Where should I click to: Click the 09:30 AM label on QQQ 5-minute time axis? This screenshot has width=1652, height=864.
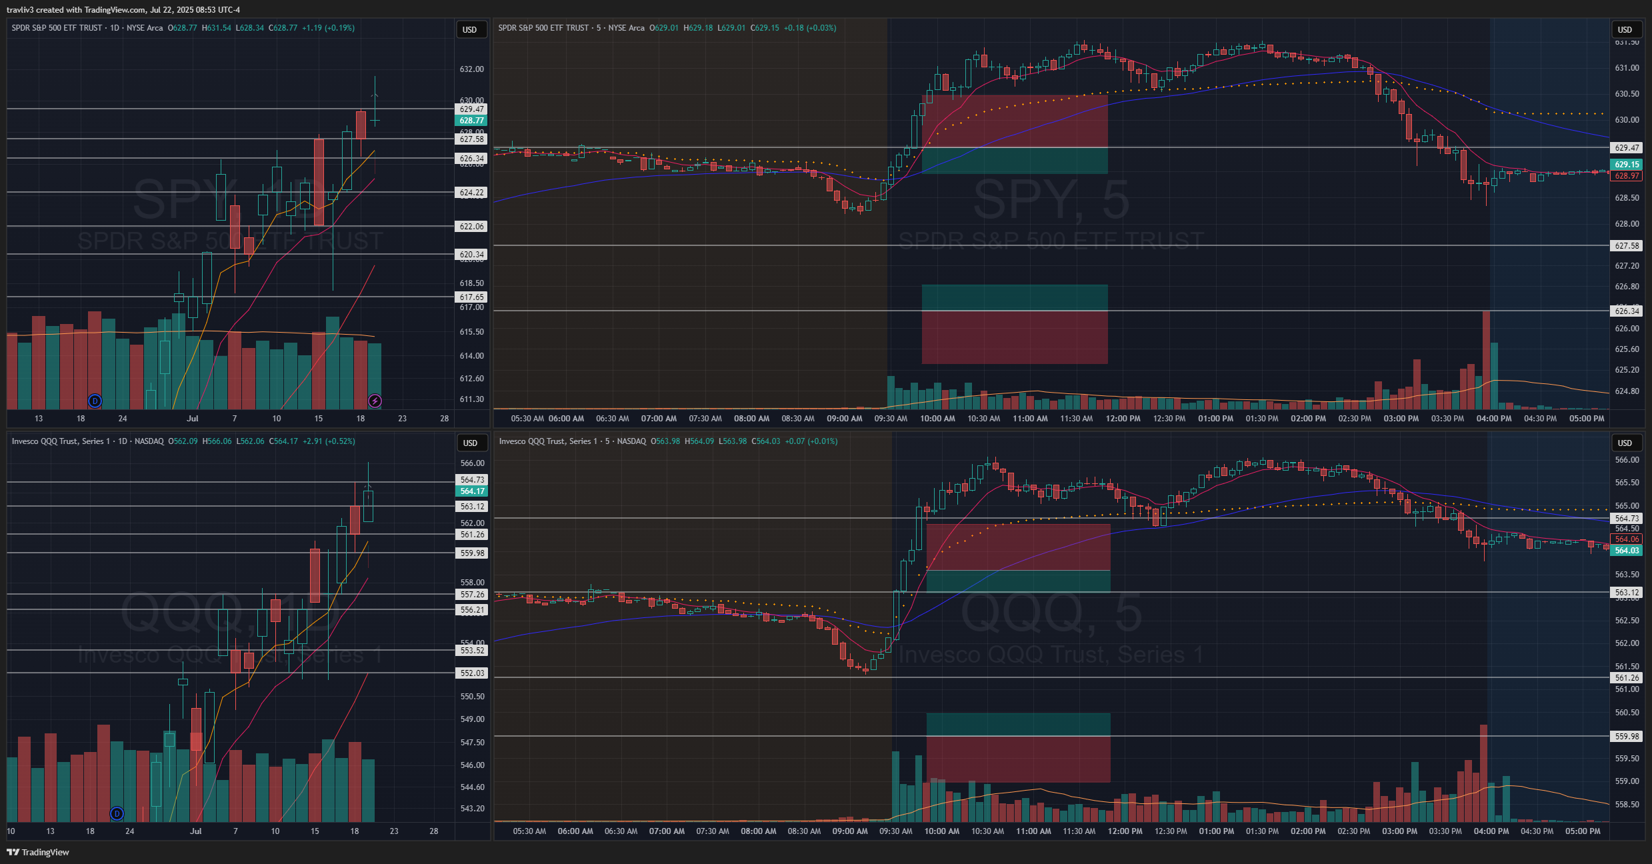tap(895, 831)
